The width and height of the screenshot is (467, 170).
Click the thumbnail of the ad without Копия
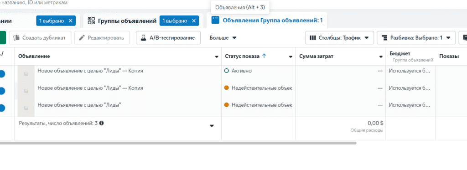point(26,108)
